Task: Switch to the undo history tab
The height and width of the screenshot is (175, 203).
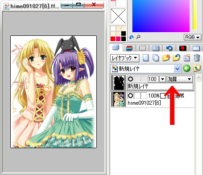Action: [x=169, y=48]
